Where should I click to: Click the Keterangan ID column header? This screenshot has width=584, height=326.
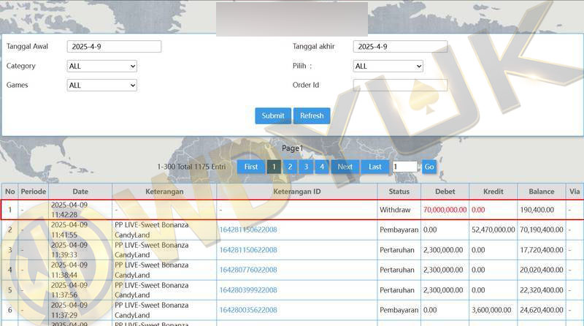(297, 192)
